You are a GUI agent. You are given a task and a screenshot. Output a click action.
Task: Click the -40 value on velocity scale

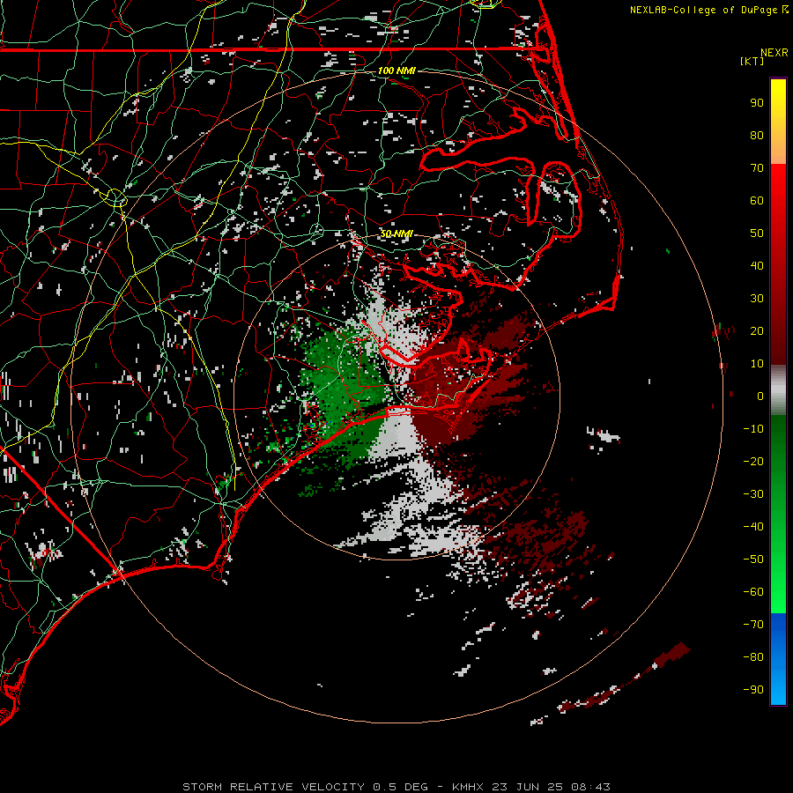(x=753, y=527)
